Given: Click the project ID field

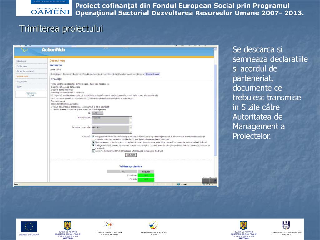Looking at the screenshot, I should coord(97,113).
